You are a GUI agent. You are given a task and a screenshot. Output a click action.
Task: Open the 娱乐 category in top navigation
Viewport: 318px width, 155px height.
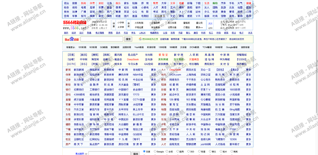[118, 3]
